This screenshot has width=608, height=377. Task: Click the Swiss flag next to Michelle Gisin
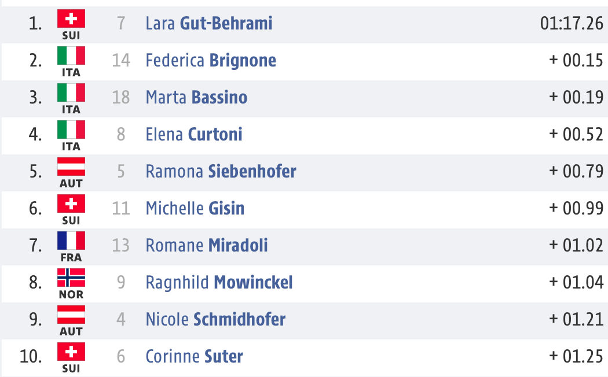point(71,204)
